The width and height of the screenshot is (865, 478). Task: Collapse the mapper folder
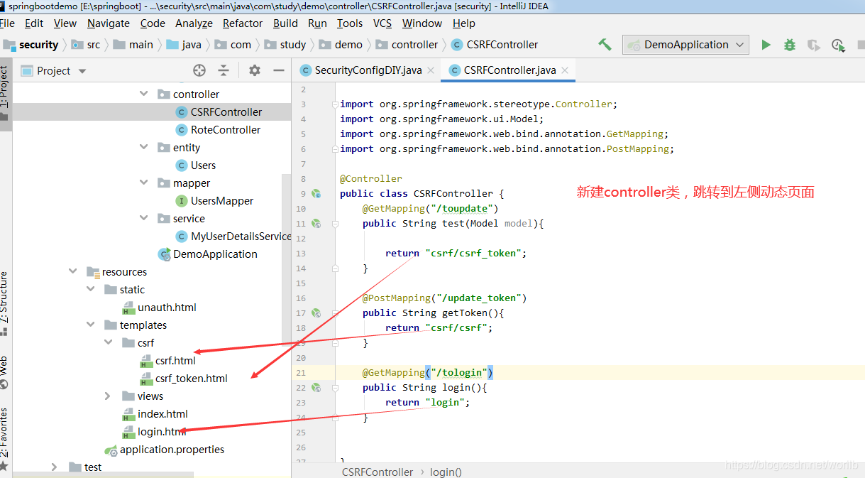coord(144,183)
